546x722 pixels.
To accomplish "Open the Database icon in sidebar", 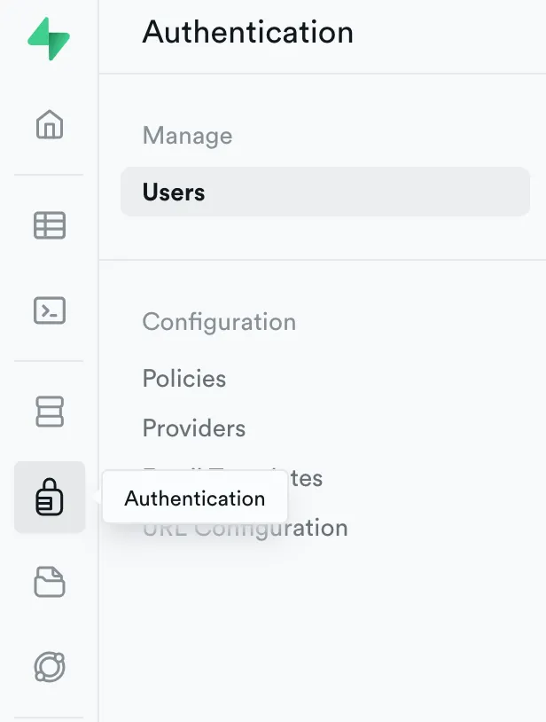I will pos(50,412).
